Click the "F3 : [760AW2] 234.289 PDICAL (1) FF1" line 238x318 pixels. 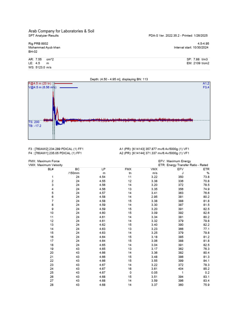(56, 149)
